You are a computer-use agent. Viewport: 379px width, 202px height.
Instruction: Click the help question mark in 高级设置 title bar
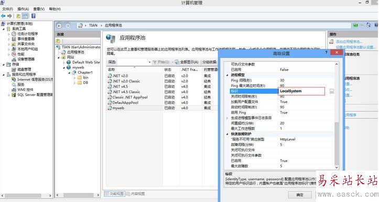point(326,52)
